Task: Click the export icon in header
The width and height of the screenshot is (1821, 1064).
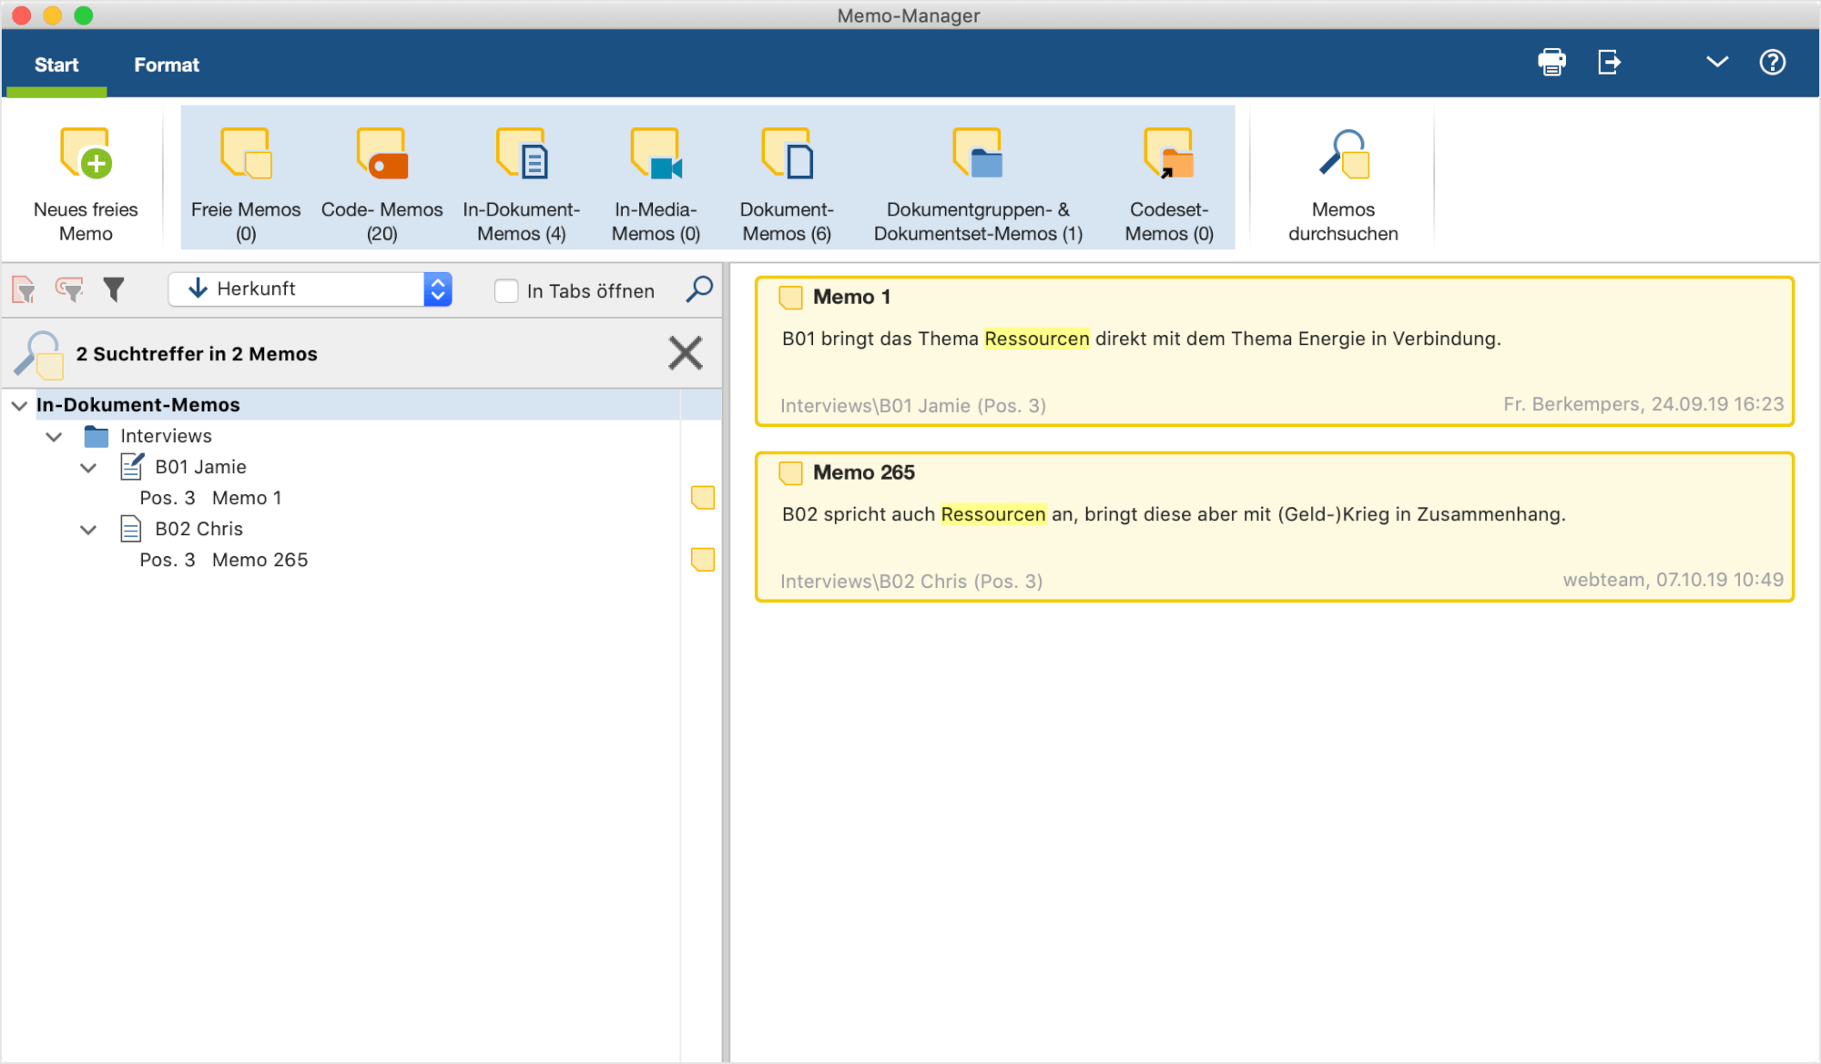Action: click(1609, 63)
